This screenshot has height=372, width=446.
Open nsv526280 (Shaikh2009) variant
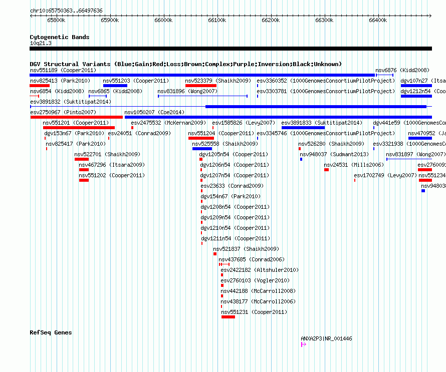[x=331, y=144]
